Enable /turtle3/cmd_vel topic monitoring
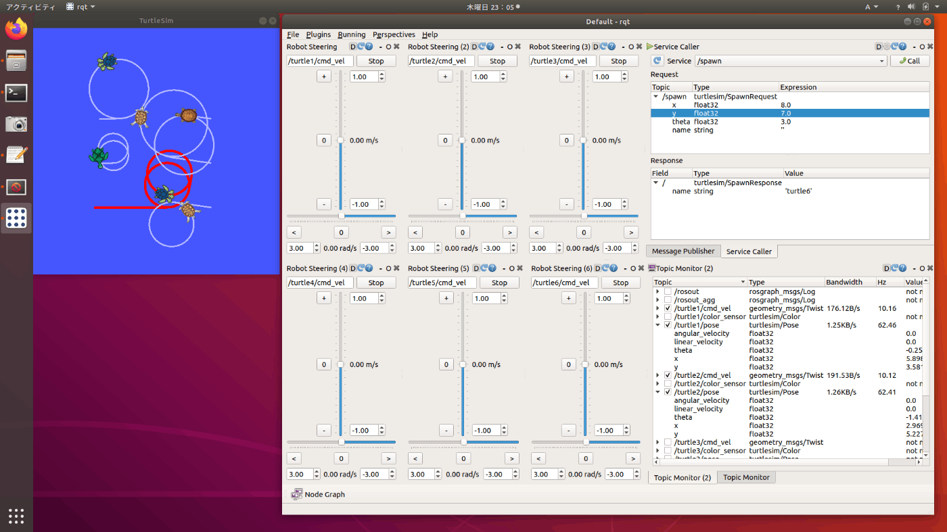Screen dimensions: 947x532 (668, 442)
